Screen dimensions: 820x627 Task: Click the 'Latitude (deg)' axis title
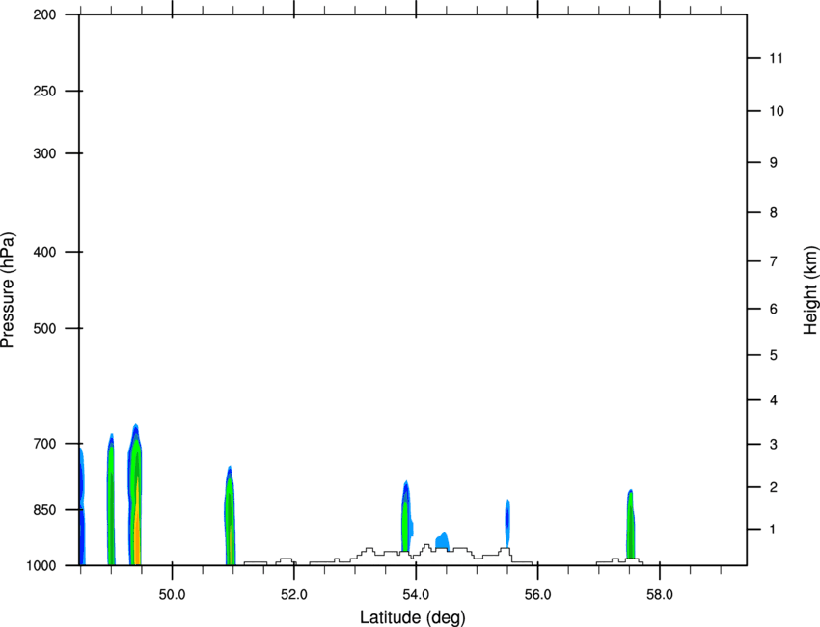(413, 617)
